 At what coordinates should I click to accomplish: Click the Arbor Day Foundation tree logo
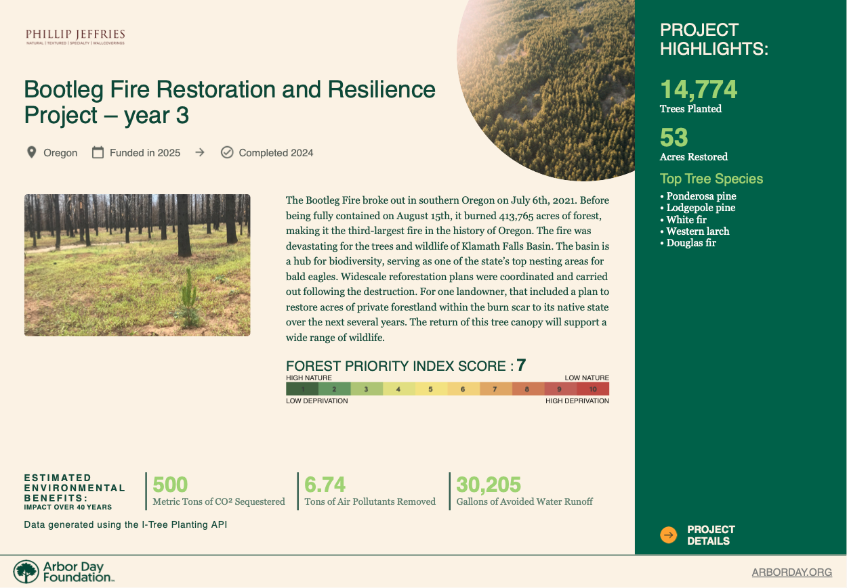(26, 572)
